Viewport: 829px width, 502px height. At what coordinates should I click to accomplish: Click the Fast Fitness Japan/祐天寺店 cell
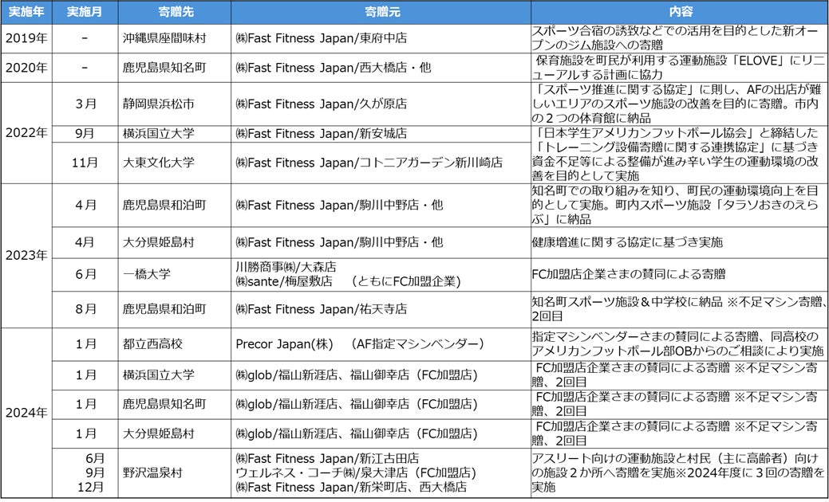pyautogui.click(x=381, y=309)
